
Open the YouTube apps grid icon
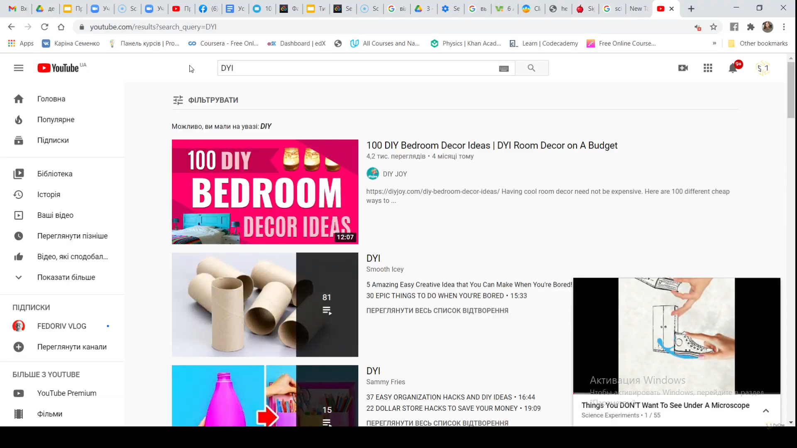[708, 68]
